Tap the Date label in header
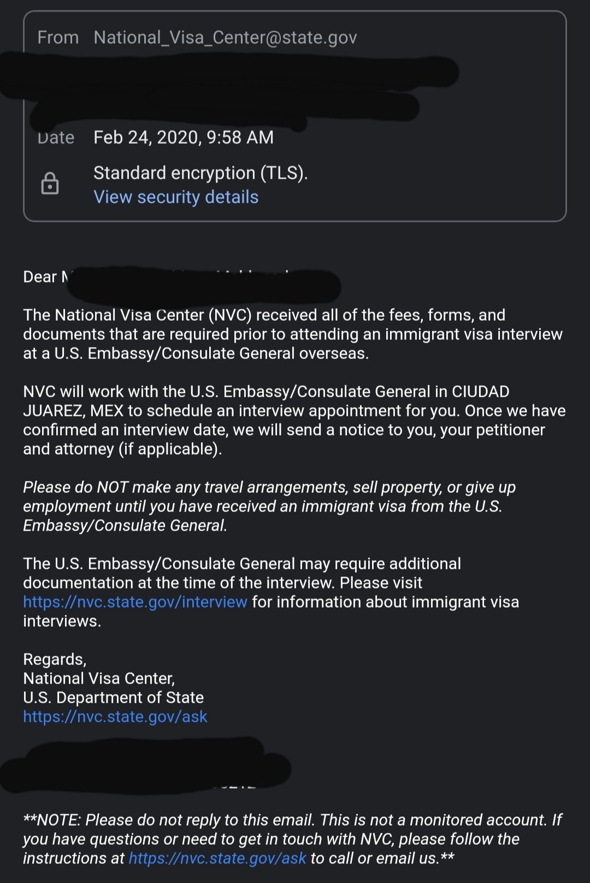The height and width of the screenshot is (883, 590). (x=56, y=137)
